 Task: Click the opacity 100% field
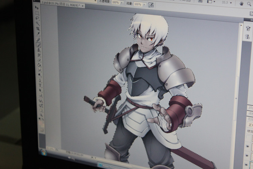click(x=116, y=3)
